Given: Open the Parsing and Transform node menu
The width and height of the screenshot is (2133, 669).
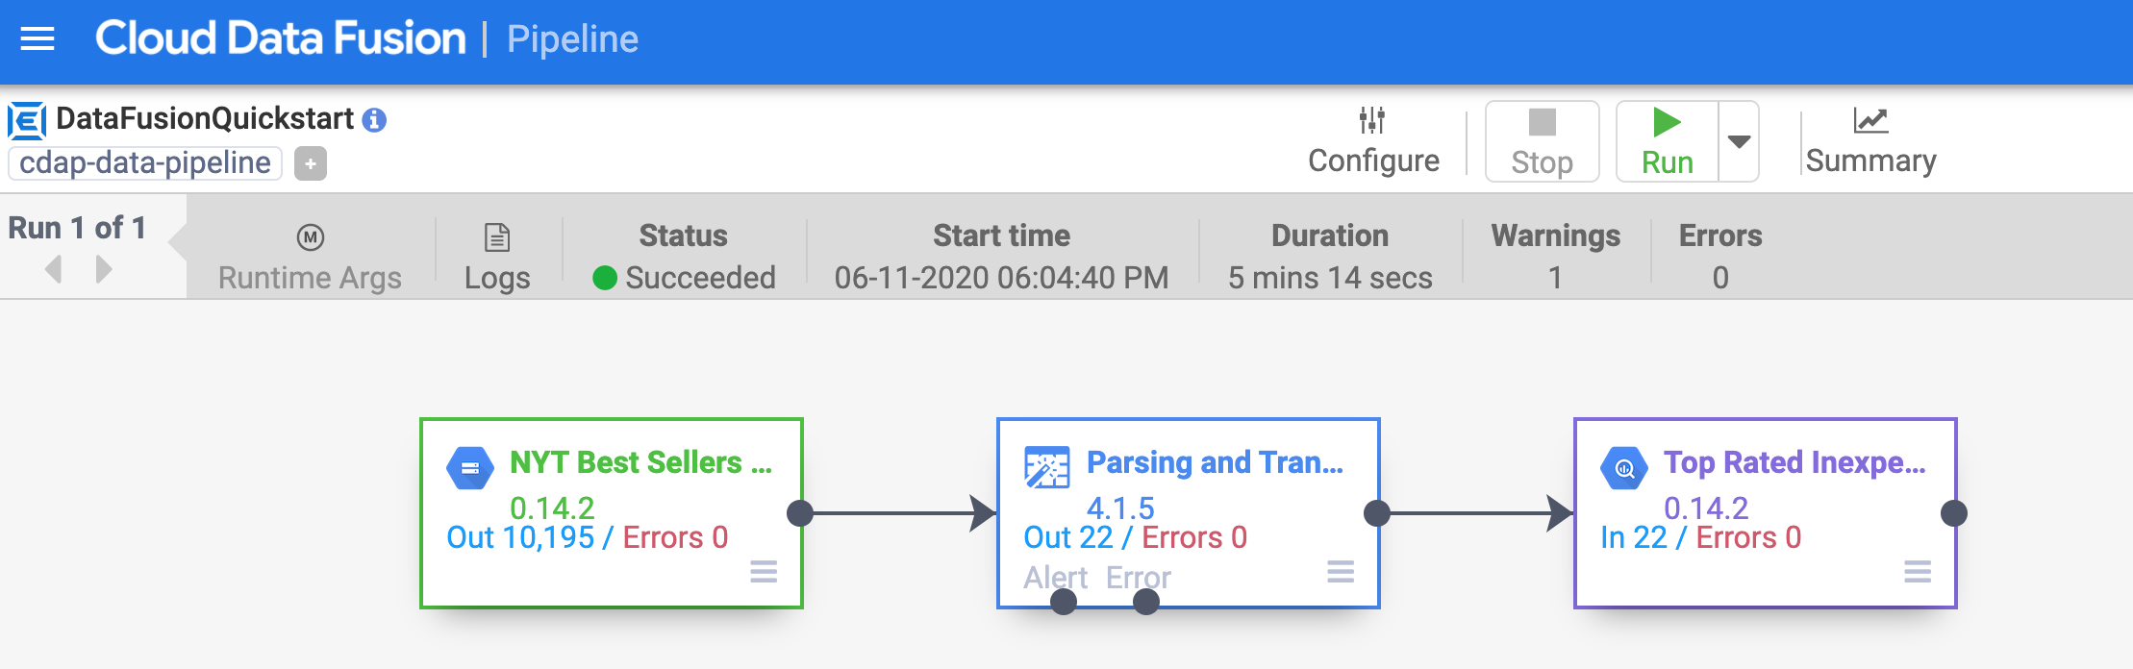Looking at the screenshot, I should 1341,572.
